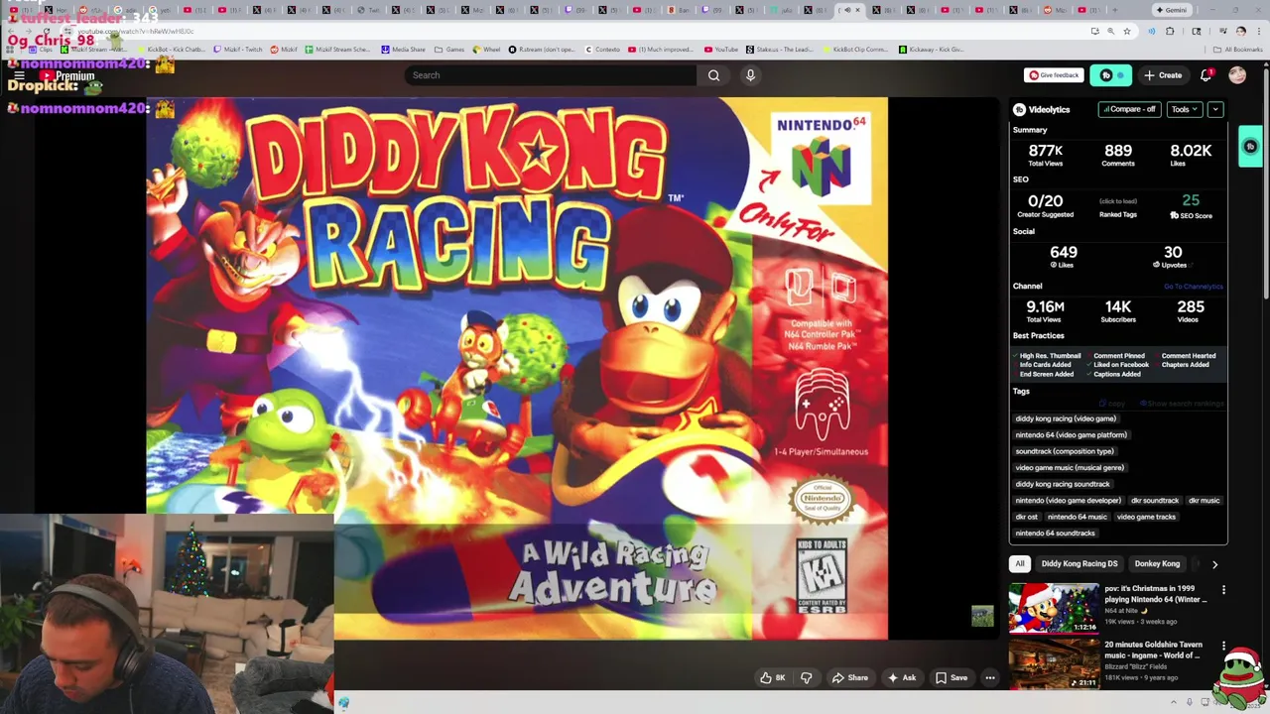Click the Give feedback button
Image resolution: width=1270 pixels, height=714 pixels.
(x=1054, y=75)
